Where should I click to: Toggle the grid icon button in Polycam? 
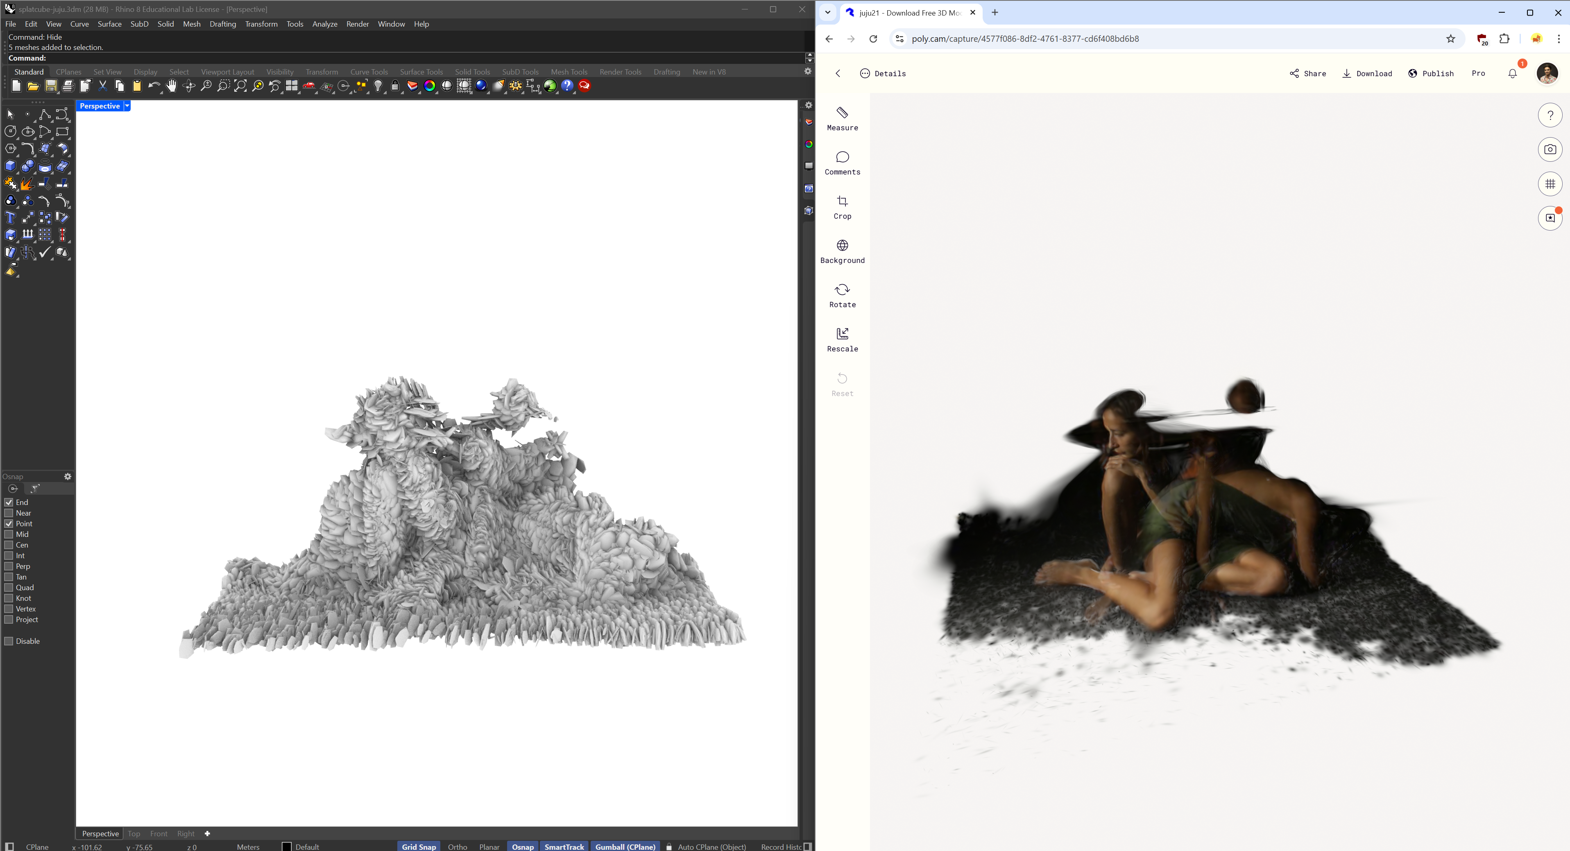coord(1550,184)
